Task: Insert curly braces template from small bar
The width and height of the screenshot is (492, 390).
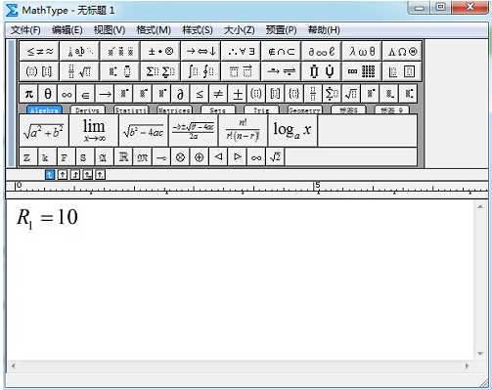Action: pyautogui.click(x=294, y=94)
